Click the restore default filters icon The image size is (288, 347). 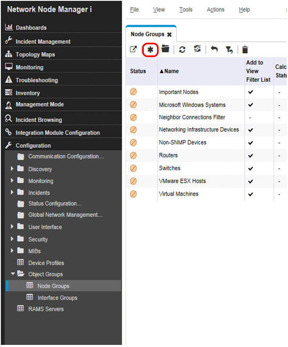pos(229,50)
